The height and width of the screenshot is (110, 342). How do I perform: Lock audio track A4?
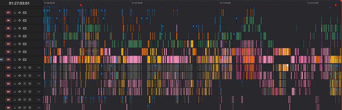click(15, 92)
